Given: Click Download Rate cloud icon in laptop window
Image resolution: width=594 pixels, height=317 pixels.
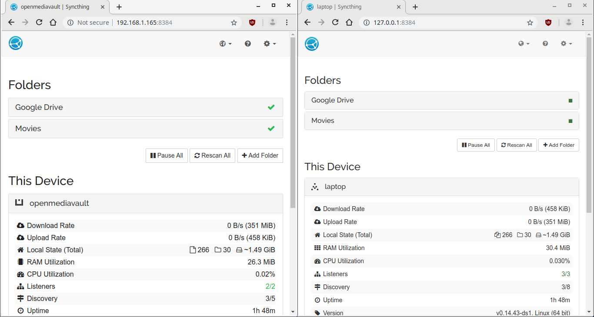Looking at the screenshot, I should pos(317,209).
